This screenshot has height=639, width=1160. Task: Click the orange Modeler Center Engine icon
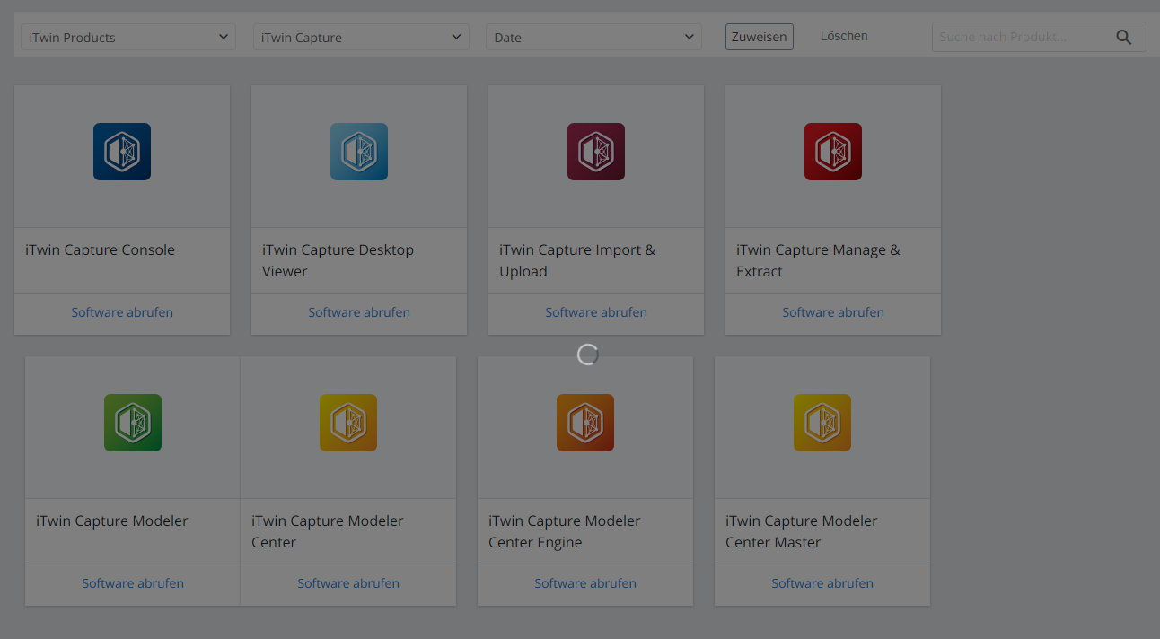(585, 423)
